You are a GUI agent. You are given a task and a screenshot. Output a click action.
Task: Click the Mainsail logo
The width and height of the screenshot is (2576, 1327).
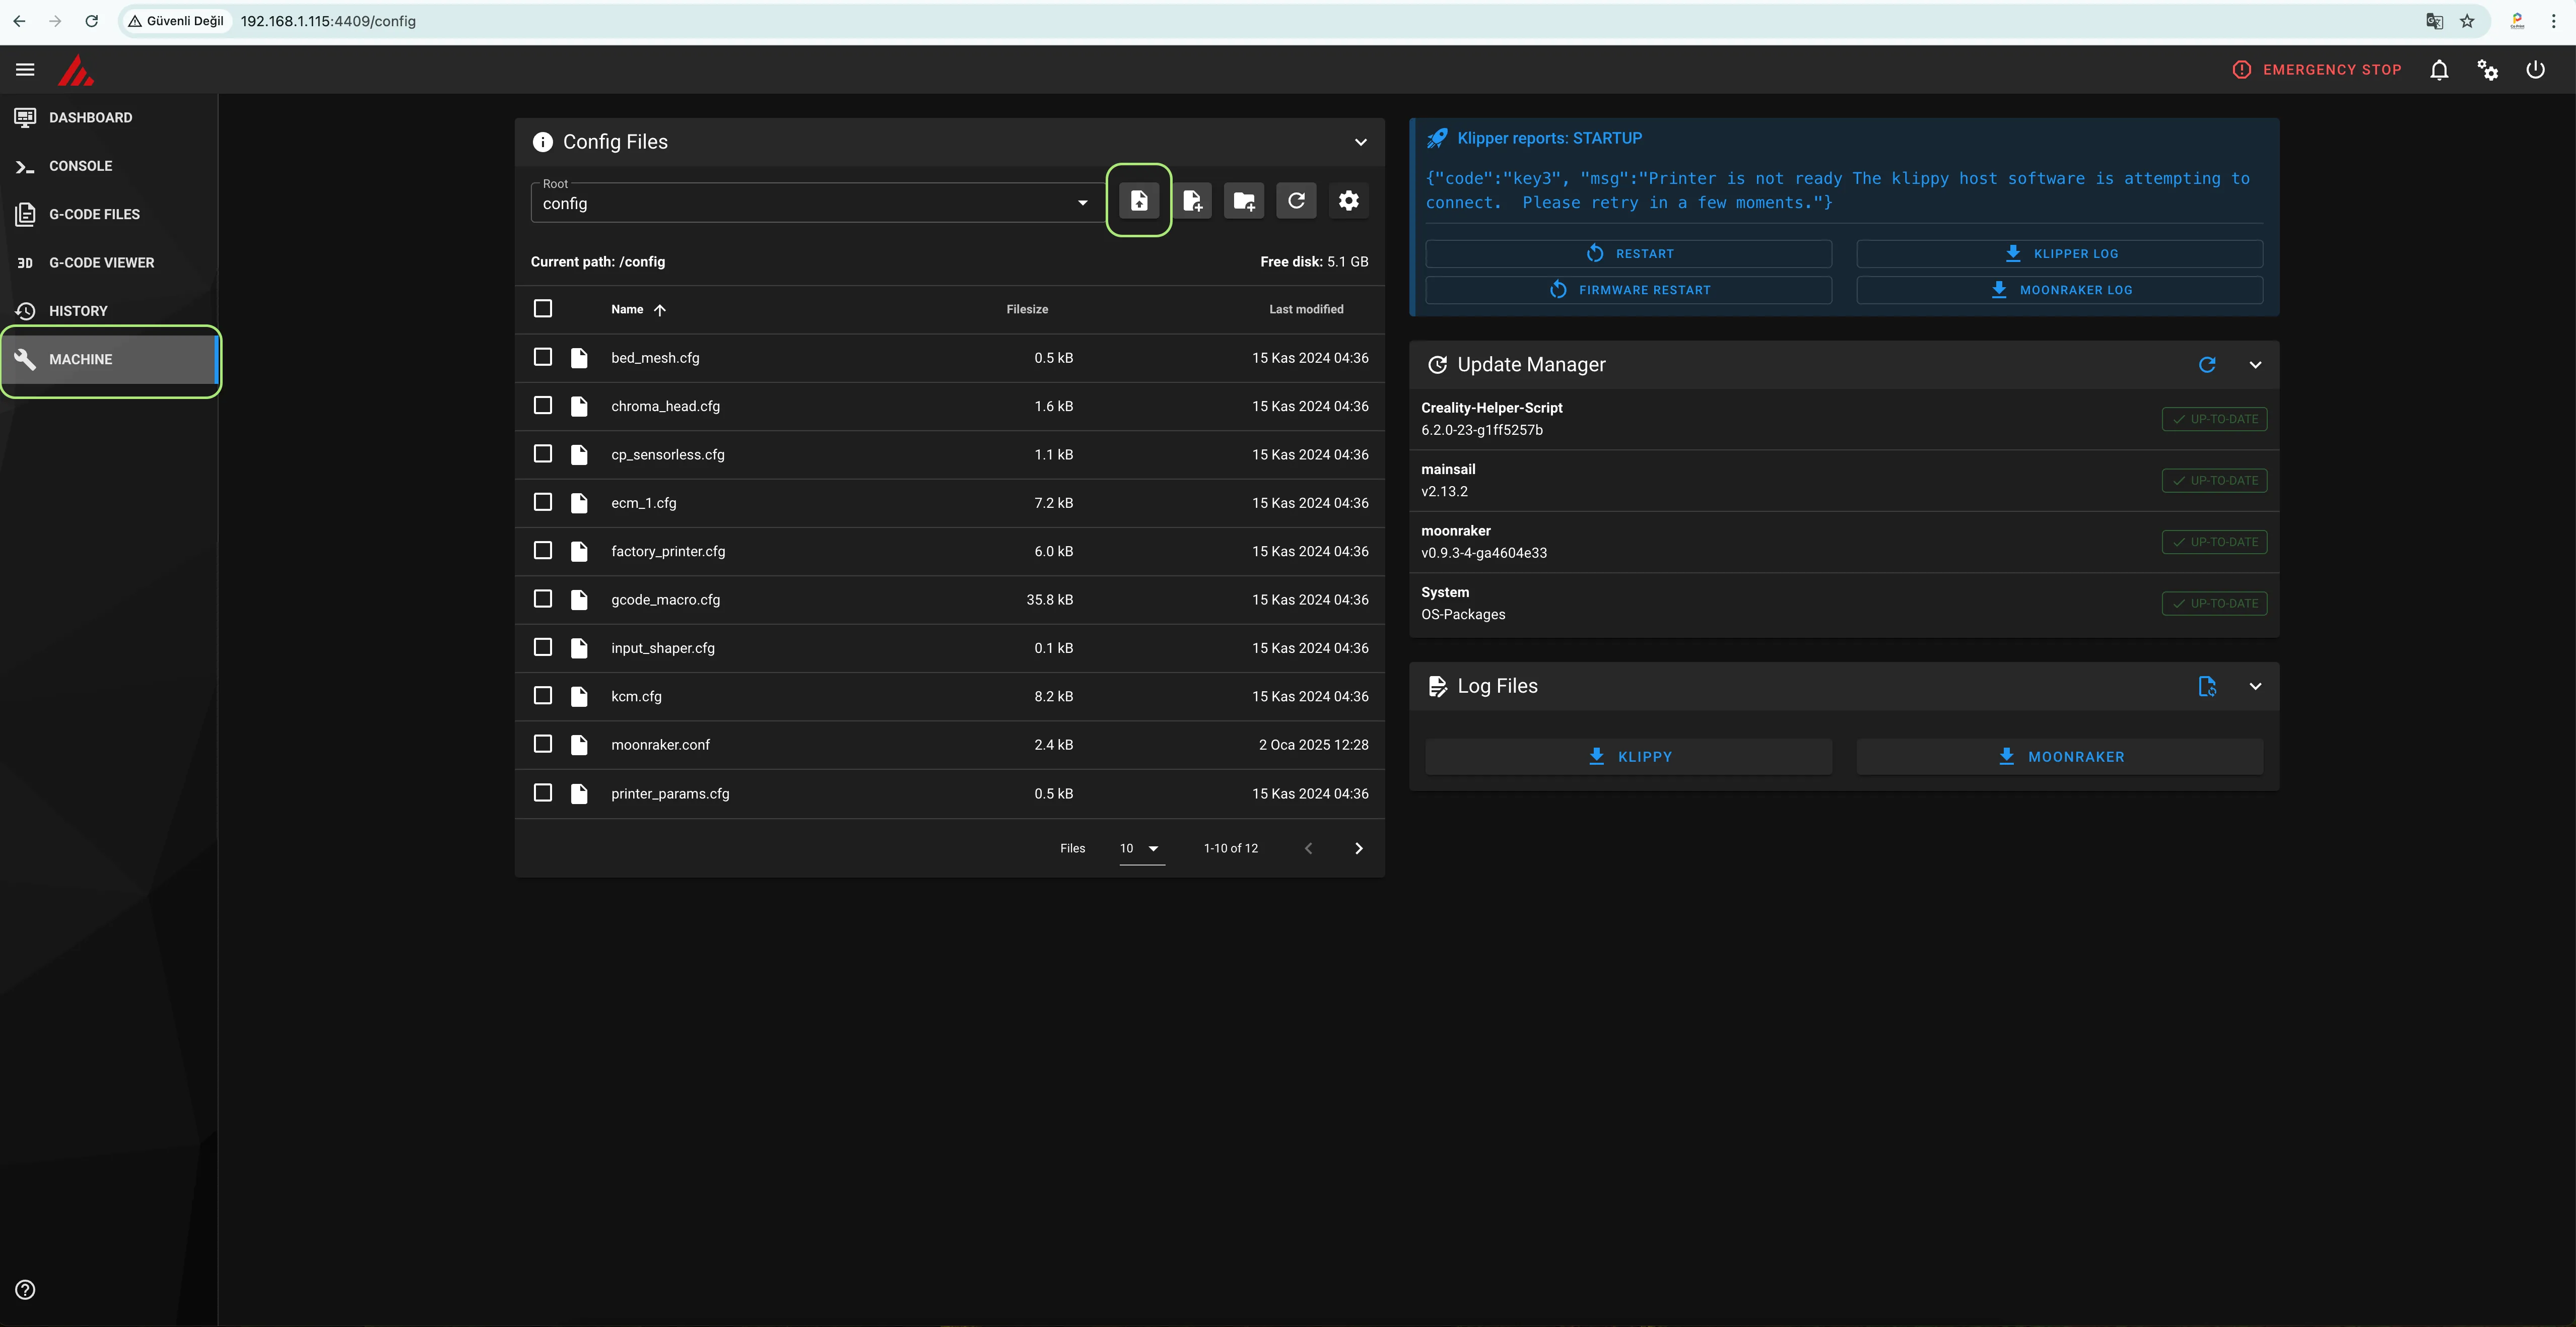[75, 70]
